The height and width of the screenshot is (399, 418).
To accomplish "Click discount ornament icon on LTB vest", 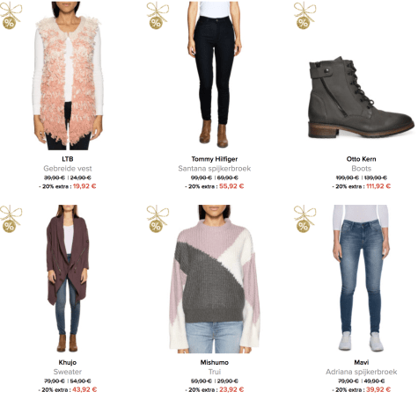I will (11, 16).
